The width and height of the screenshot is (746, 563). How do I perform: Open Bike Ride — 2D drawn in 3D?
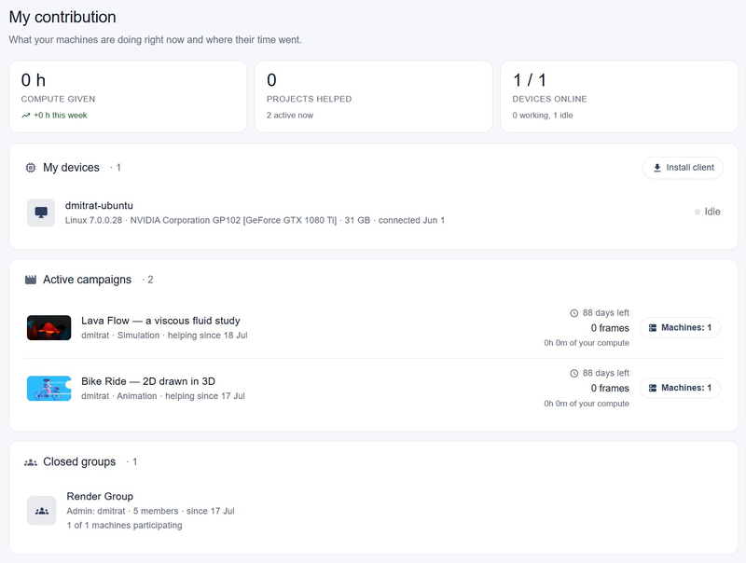(x=148, y=381)
